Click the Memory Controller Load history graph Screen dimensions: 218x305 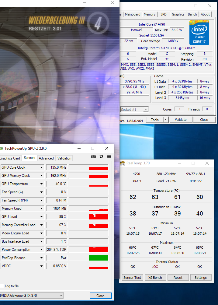[x=89, y=225]
